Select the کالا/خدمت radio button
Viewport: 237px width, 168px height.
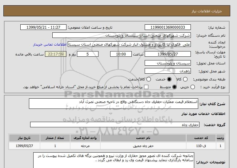[149, 79]
